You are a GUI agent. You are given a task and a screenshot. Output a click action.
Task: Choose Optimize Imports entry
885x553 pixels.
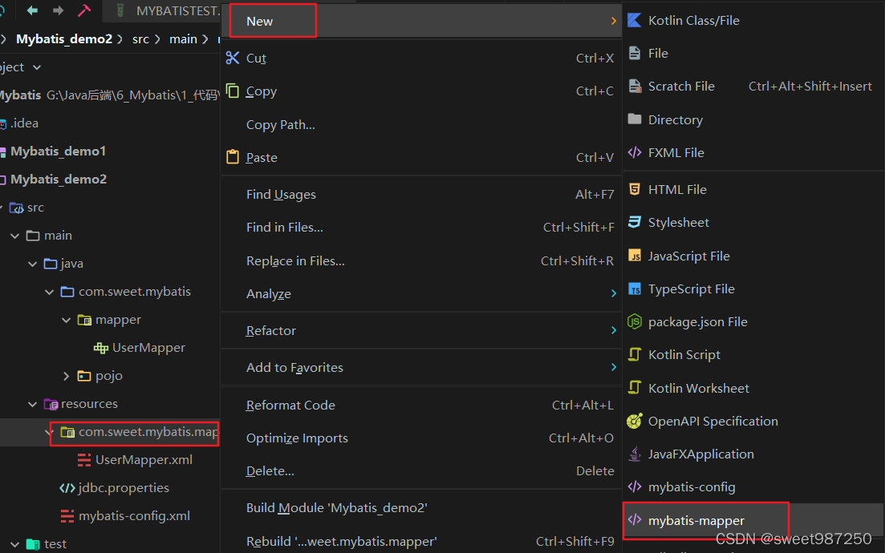point(421,438)
